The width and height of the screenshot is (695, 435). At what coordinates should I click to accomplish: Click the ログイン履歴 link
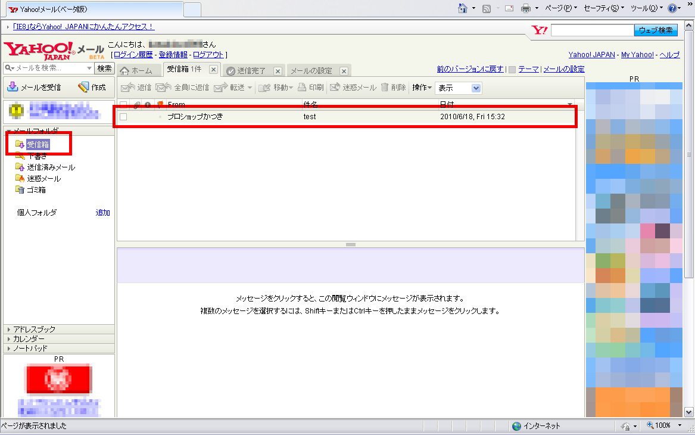click(133, 55)
